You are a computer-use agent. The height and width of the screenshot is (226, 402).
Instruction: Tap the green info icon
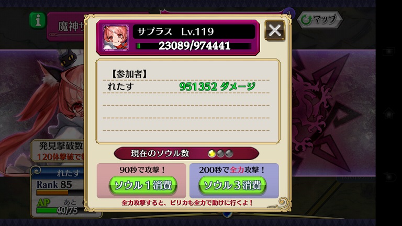pos(38,20)
